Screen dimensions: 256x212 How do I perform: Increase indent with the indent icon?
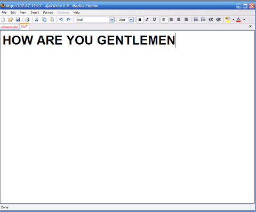(218, 20)
